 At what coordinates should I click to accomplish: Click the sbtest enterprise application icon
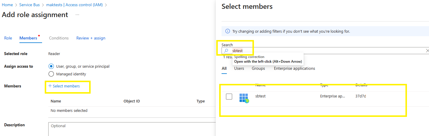tap(244, 98)
